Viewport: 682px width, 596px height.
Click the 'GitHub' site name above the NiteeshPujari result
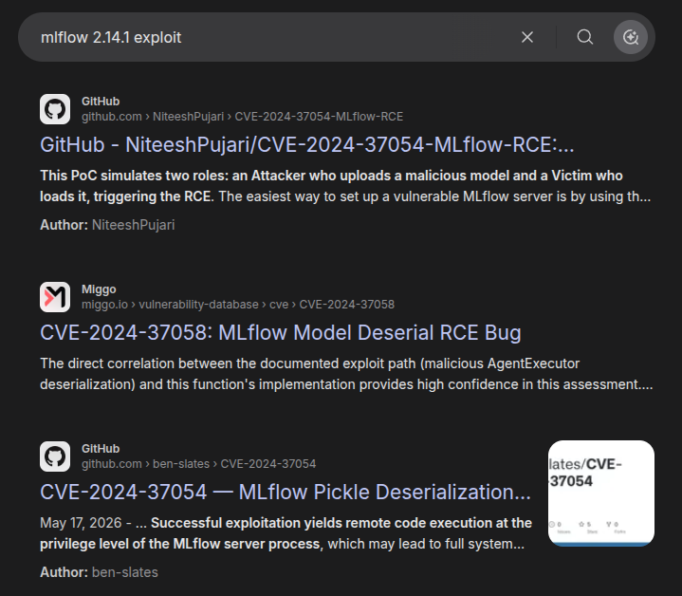[x=101, y=102]
